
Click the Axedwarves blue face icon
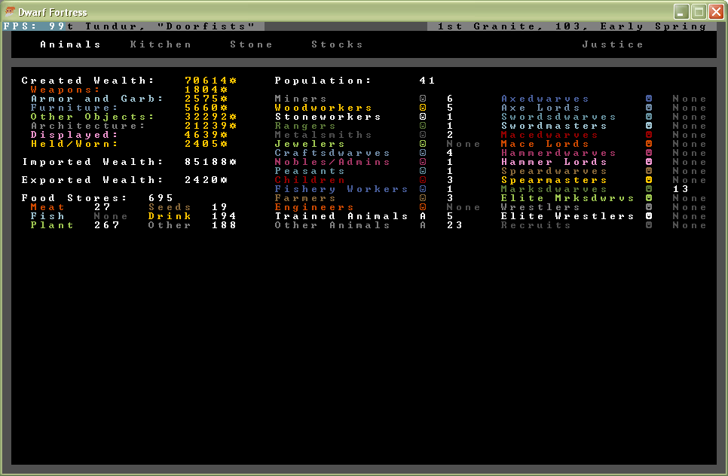pos(649,99)
